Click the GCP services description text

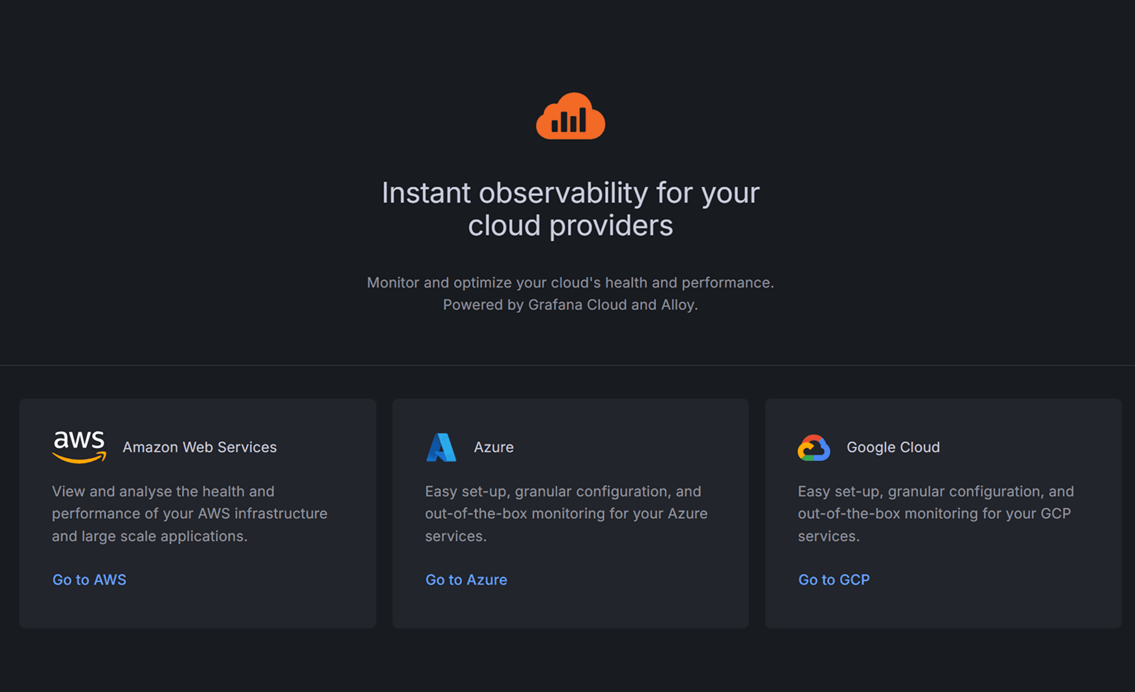point(936,513)
